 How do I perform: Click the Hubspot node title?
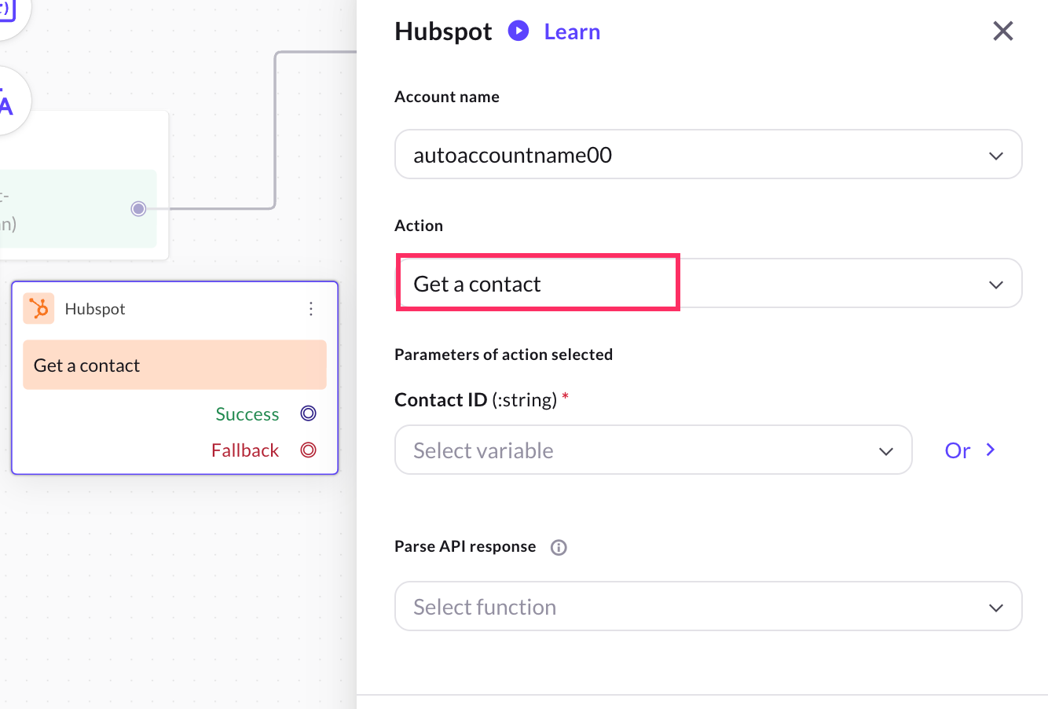click(95, 309)
